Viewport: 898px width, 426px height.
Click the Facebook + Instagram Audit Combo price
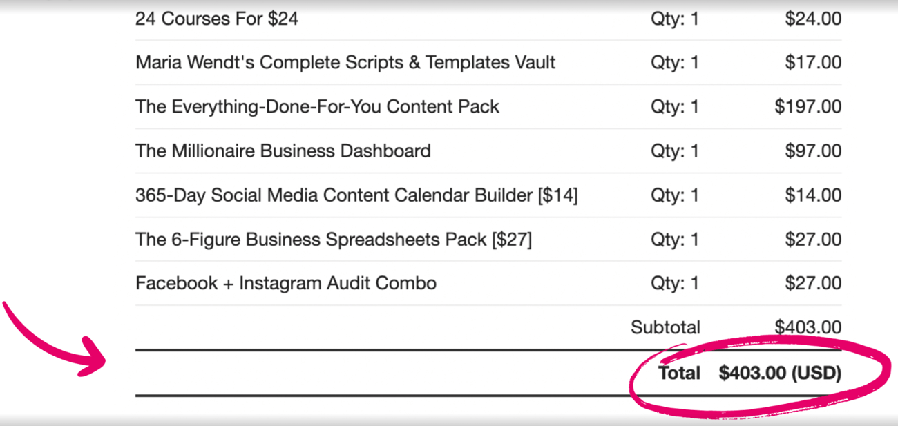point(813,283)
